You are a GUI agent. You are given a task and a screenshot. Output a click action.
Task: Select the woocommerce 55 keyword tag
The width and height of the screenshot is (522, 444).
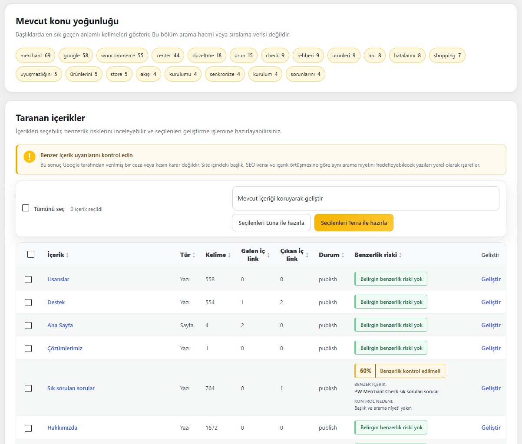pos(122,56)
